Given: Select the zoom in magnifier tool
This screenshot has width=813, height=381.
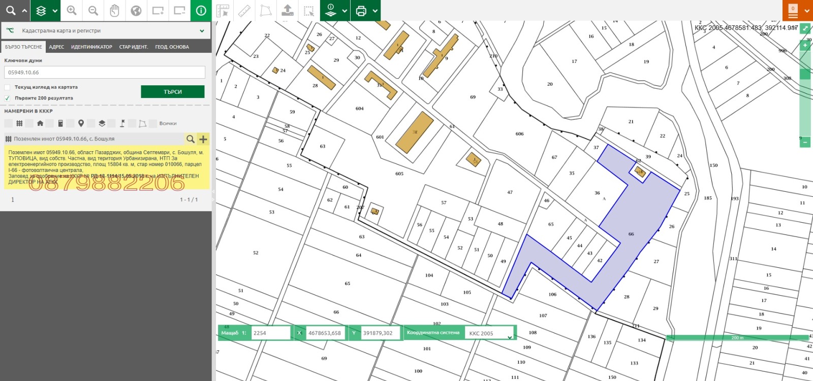Looking at the screenshot, I should (72, 11).
